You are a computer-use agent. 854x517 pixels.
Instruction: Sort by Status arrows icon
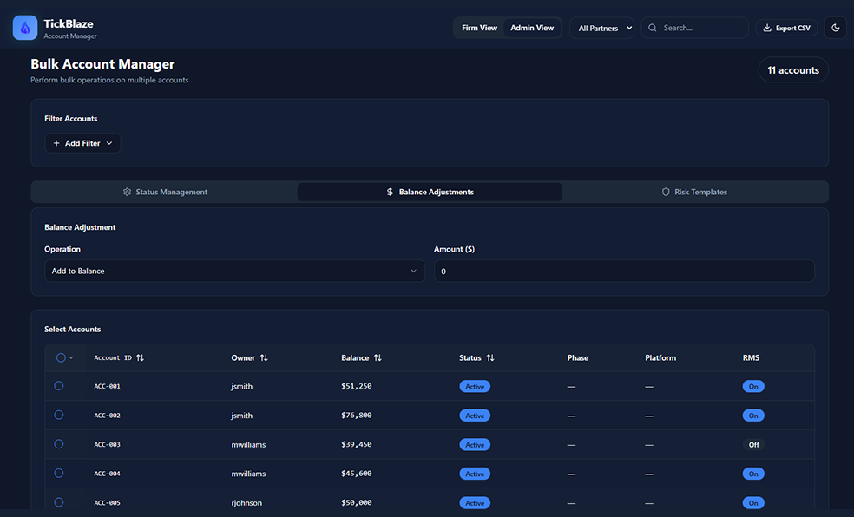pos(490,357)
